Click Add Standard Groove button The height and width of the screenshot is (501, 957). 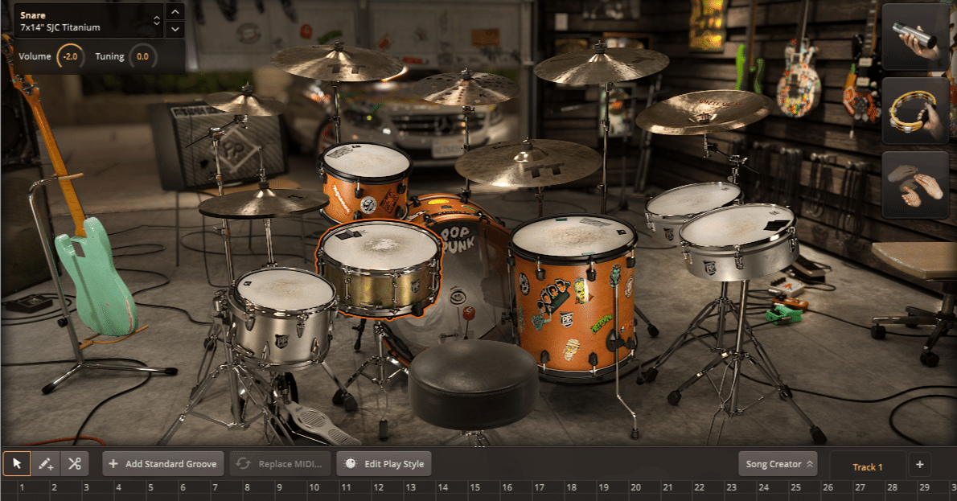[163, 464]
